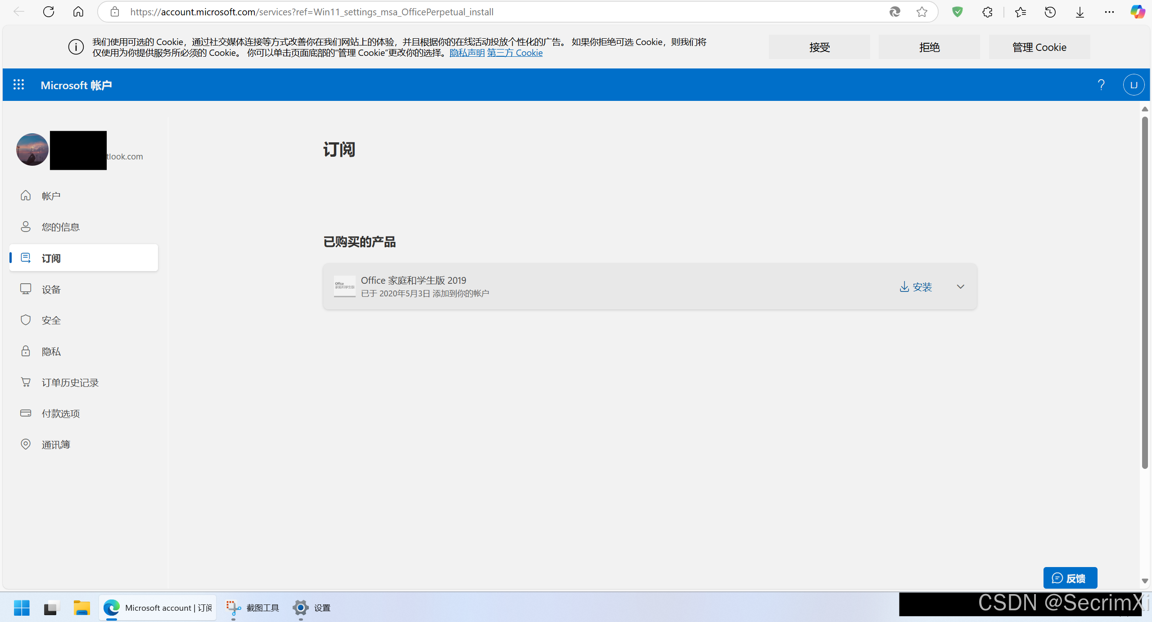Image resolution: width=1152 pixels, height=622 pixels.
Task: Click the browser refresh icon
Action: pyautogui.click(x=49, y=12)
